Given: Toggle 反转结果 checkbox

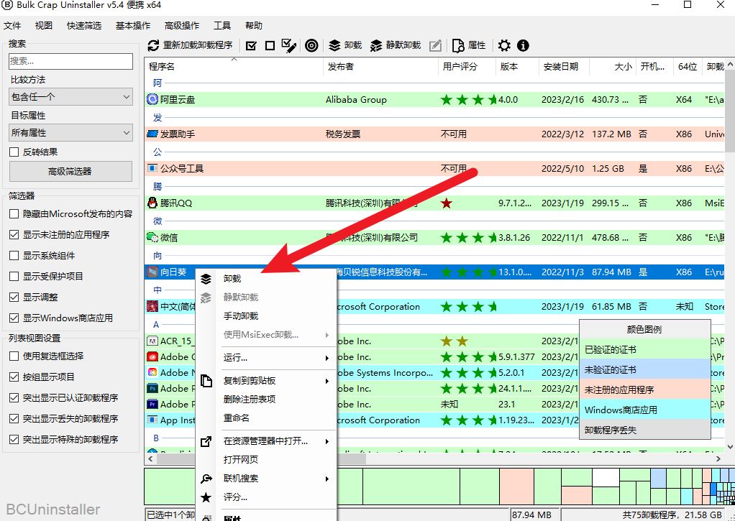Looking at the screenshot, I should point(14,152).
